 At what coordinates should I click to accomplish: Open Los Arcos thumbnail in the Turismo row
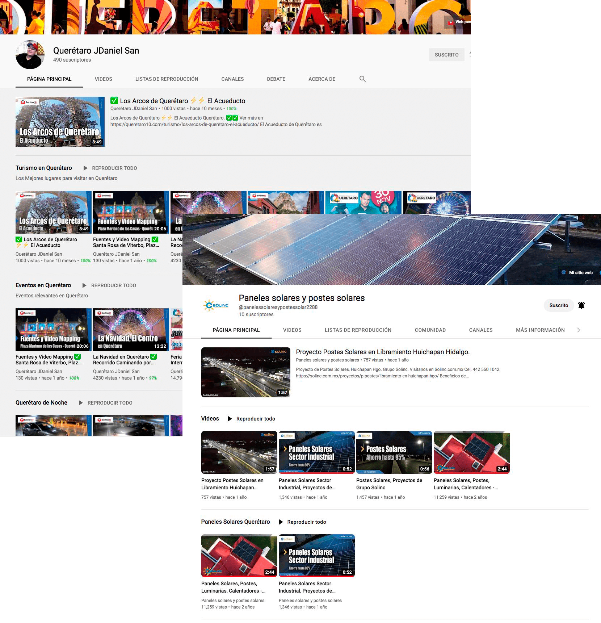coord(54,212)
